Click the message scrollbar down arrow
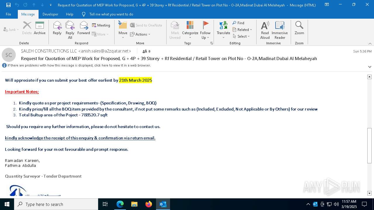 pos(369,193)
